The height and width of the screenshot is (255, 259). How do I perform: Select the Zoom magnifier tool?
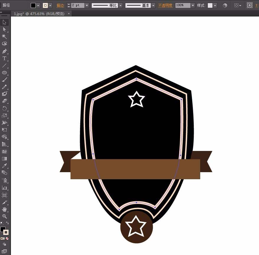click(x=4, y=216)
